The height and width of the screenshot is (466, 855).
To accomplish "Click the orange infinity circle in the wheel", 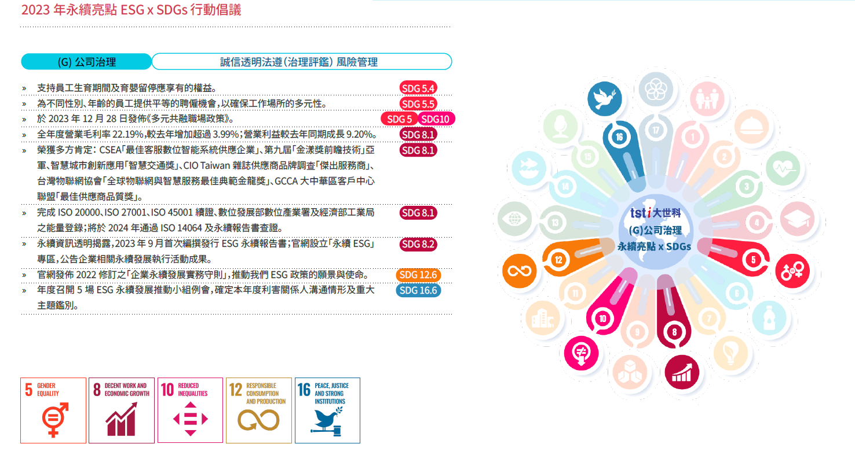I will (518, 271).
